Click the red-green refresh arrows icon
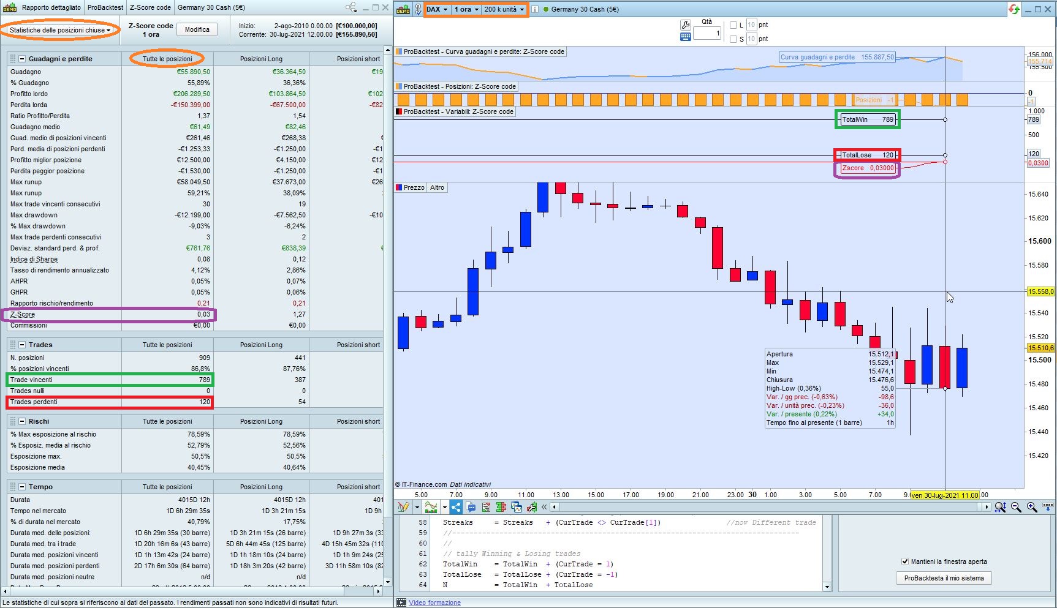The width and height of the screenshot is (1057, 608). click(x=1013, y=9)
